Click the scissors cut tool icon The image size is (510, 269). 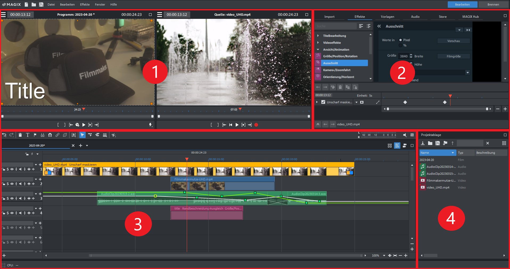coord(114,135)
